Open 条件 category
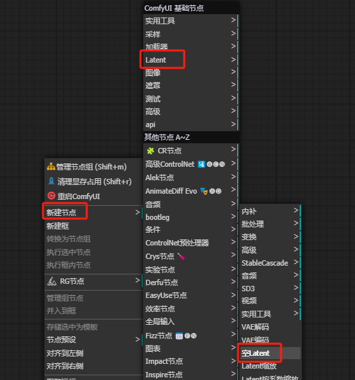The image size is (355, 380). [191, 229]
